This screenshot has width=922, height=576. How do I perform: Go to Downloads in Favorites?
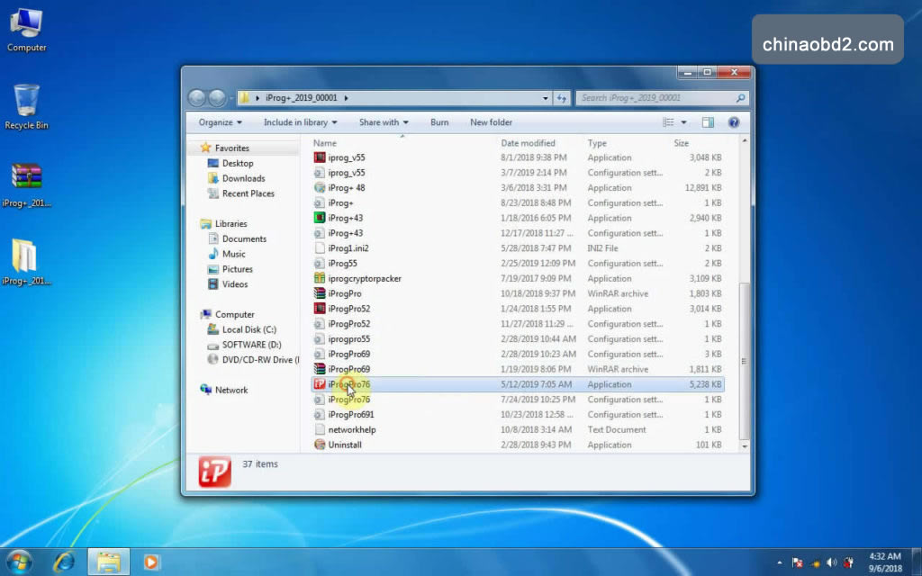(243, 178)
